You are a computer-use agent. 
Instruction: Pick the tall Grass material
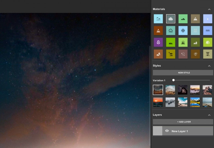pos(183,42)
